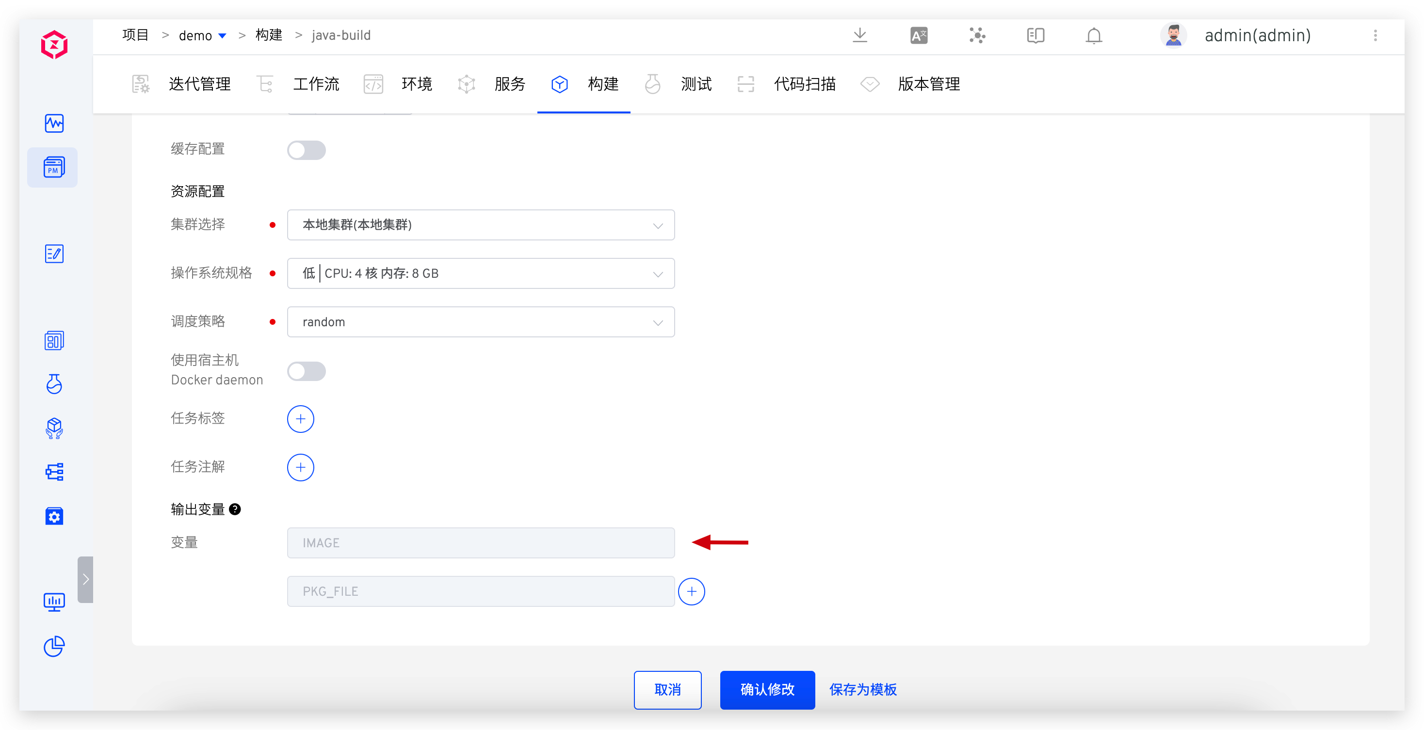Open the test flask sidebar icon
This screenshot has width=1424, height=730.
point(54,383)
